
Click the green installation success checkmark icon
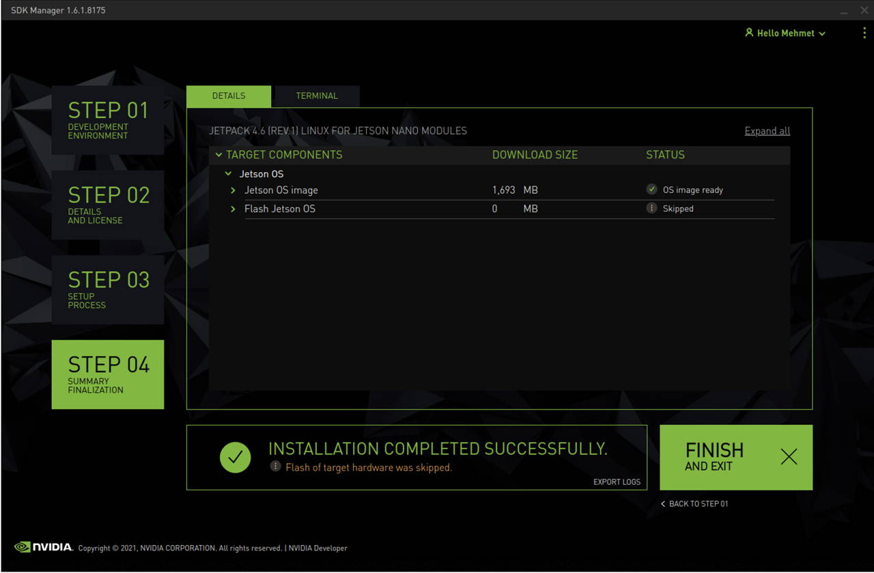point(235,458)
